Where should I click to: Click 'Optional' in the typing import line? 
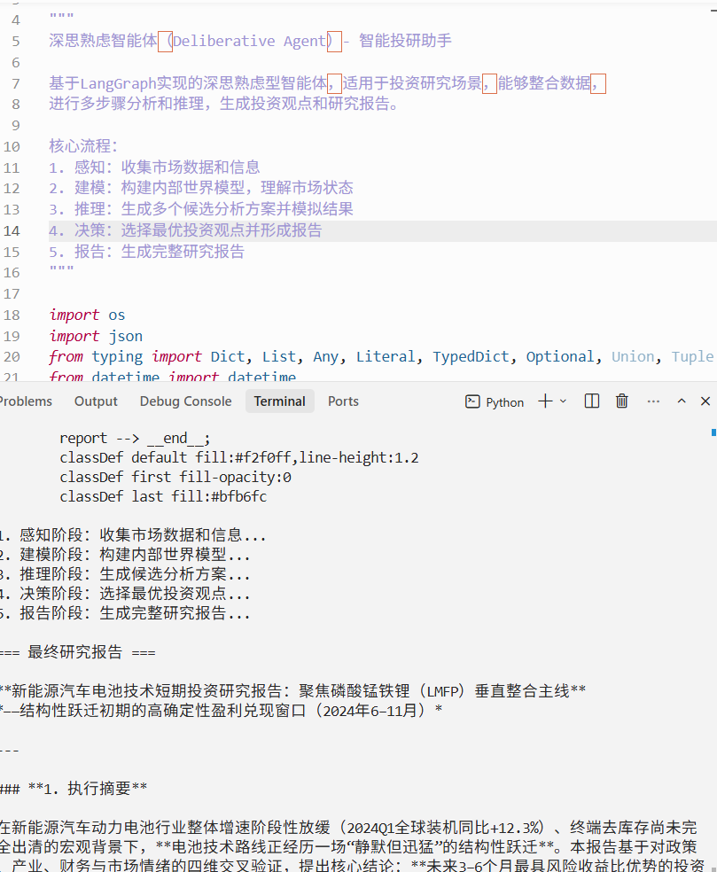tap(560, 356)
